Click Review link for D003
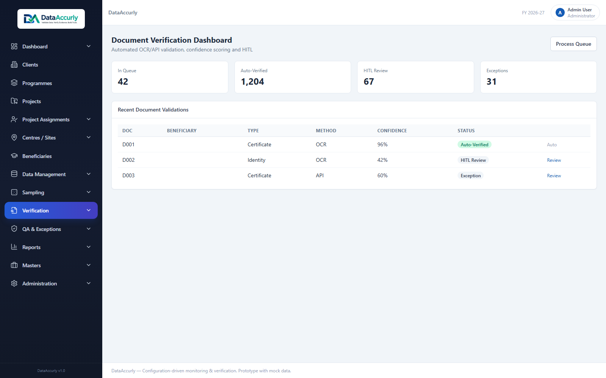The image size is (606, 378). click(x=554, y=176)
